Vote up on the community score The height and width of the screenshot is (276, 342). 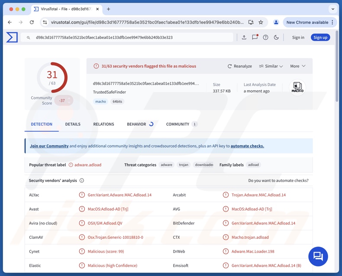[x=69, y=99]
